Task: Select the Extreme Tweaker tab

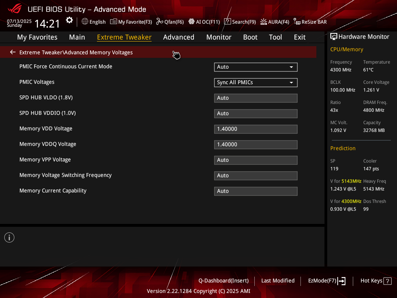Action: coord(124,37)
